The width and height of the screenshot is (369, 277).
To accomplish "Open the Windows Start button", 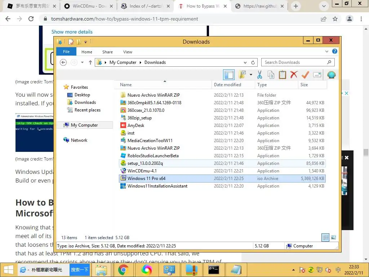I will [x=9, y=270].
